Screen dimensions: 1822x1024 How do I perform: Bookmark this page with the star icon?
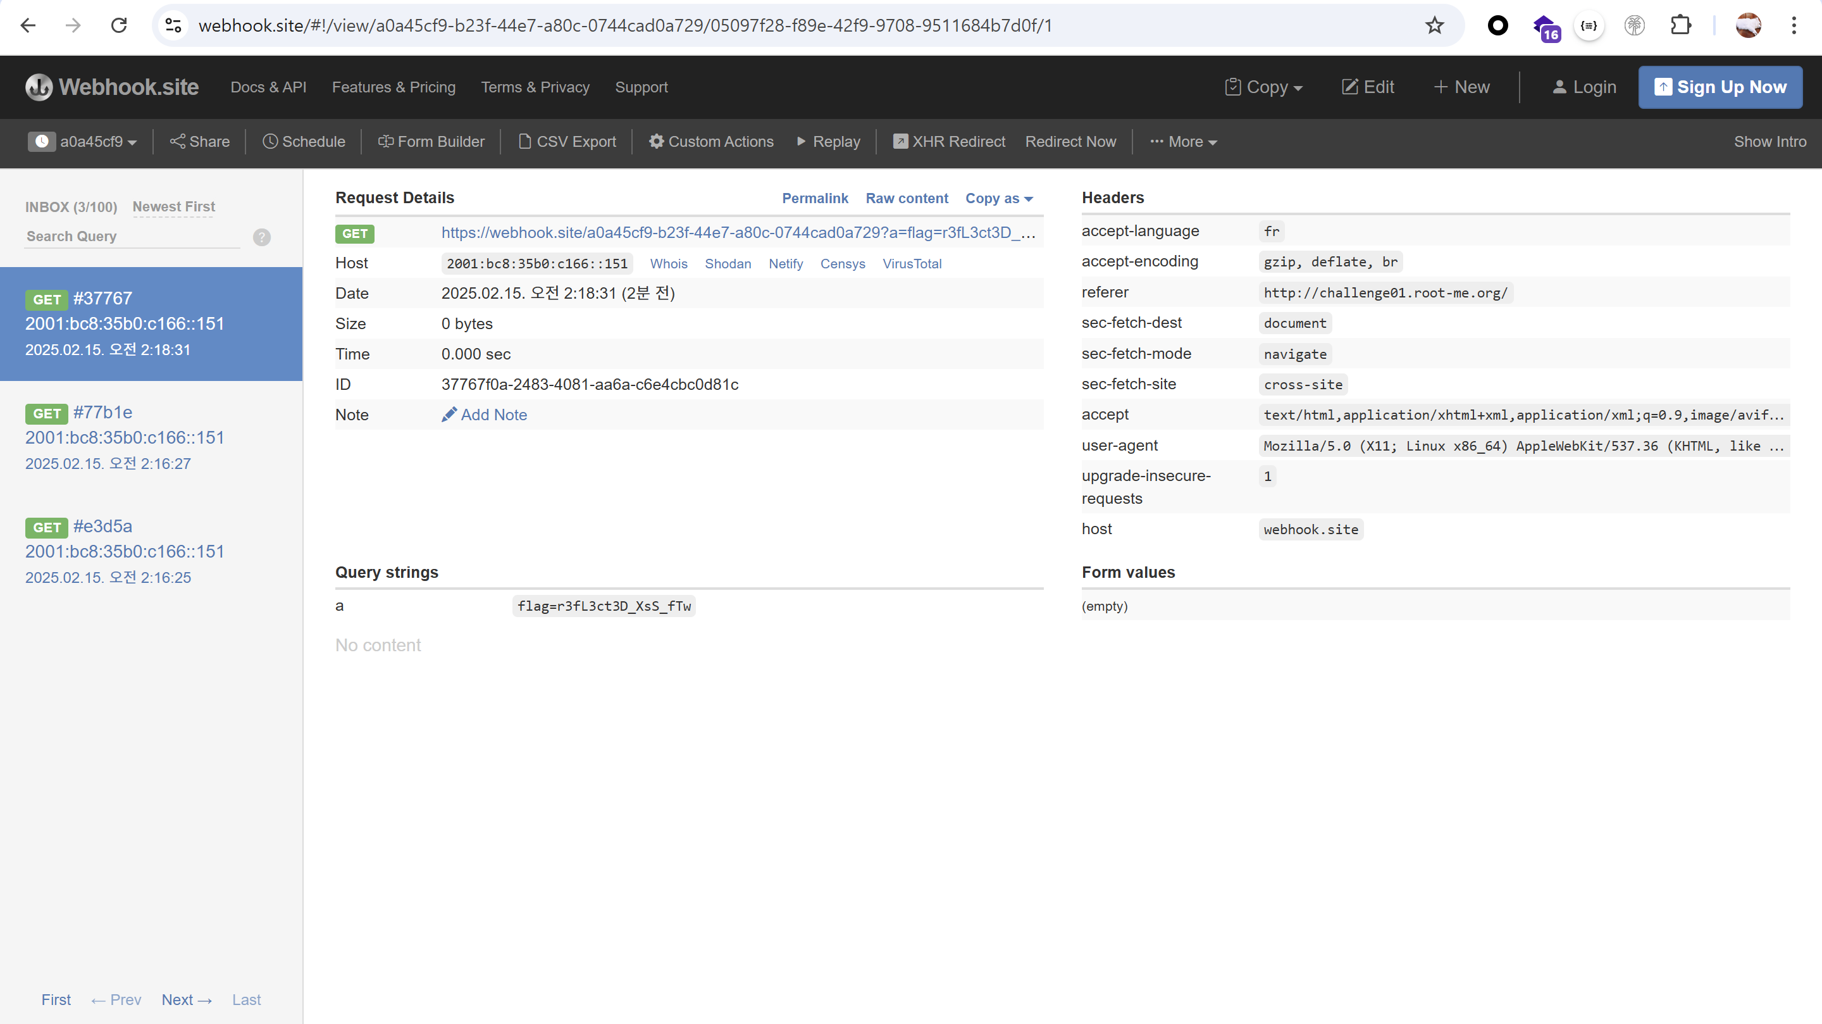tap(1434, 25)
